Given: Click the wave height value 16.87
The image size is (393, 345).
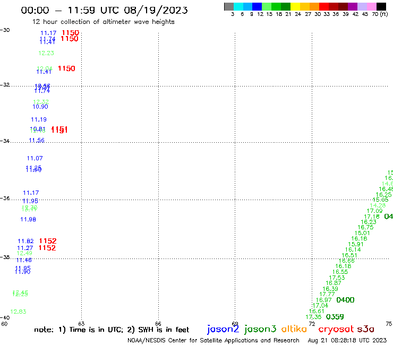Looking at the screenshot, I should point(334,283).
